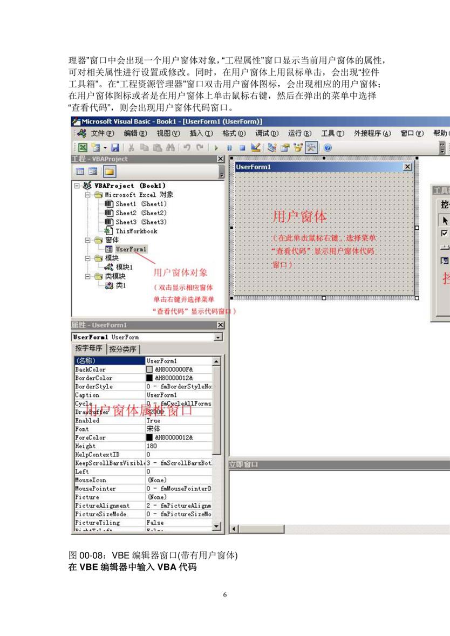Screen dimensions: 450x636
Task: Open the 插入 menu
Action: click(201, 133)
